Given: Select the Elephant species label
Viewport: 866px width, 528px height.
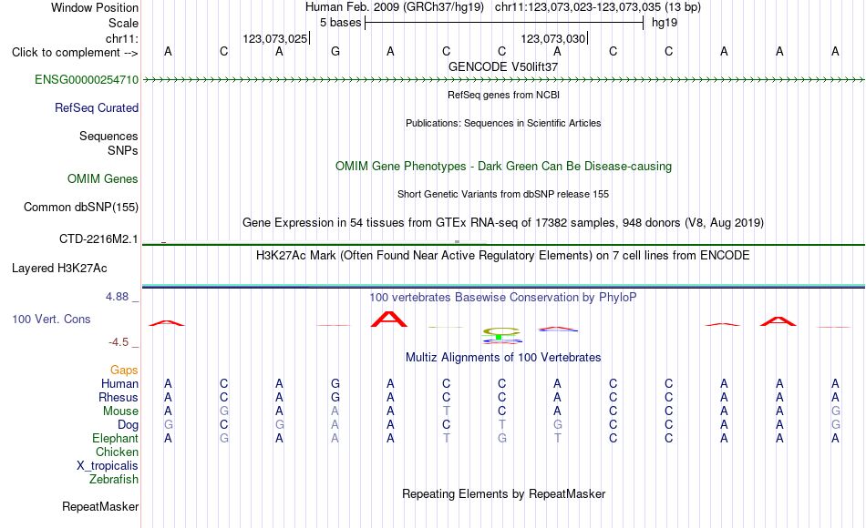Looking at the screenshot, I should tap(115, 438).
